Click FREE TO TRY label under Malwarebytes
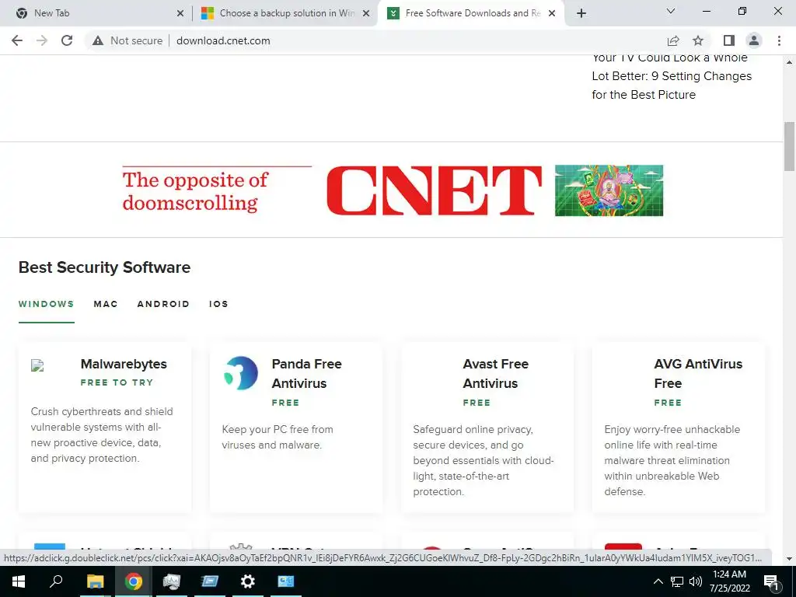The image size is (796, 597). click(117, 382)
